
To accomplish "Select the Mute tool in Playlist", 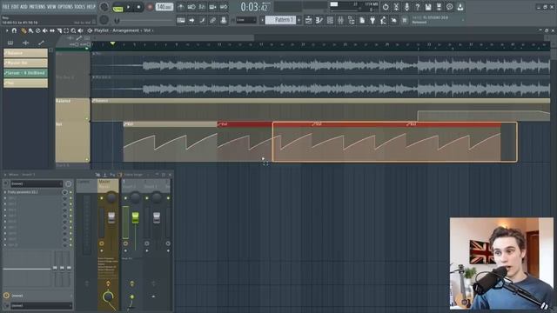I will point(45,31).
